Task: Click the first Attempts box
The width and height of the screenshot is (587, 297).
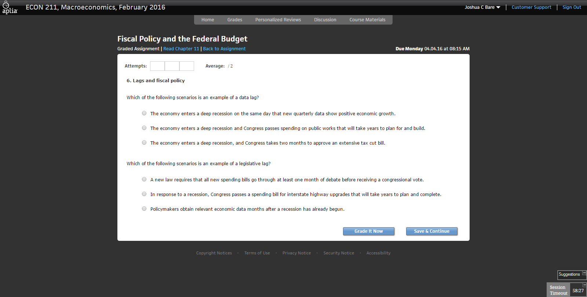Action: pos(157,66)
